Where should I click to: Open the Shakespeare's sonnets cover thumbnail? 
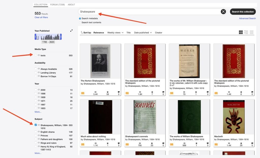[145, 117]
